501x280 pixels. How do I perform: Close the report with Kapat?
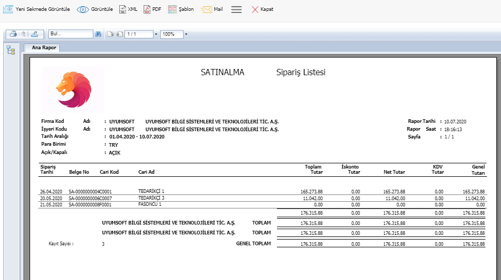pos(262,9)
